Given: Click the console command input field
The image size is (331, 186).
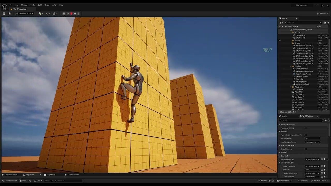Looking at the screenshot, I should tap(63, 180).
